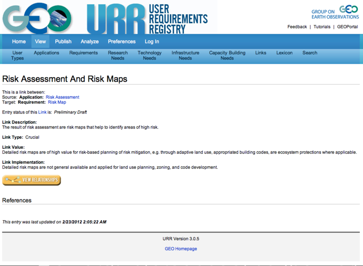The height and width of the screenshot is (266, 363).
Task: Go to User Types submenu
Action: pos(18,55)
